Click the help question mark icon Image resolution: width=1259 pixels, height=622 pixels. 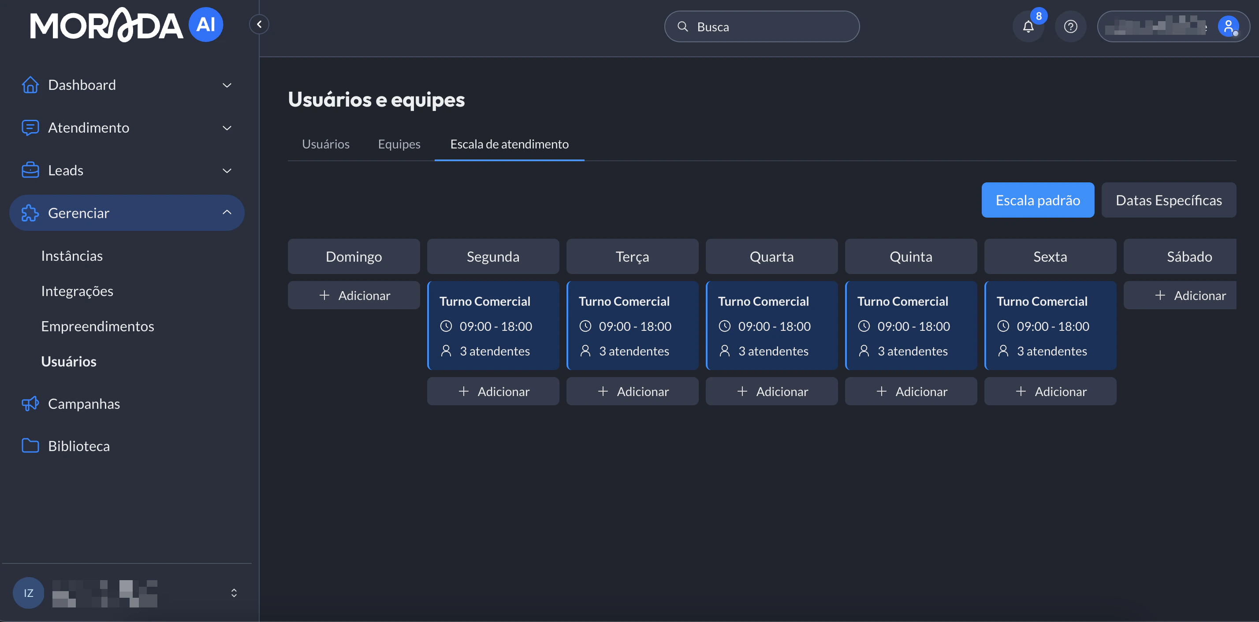coord(1070,26)
